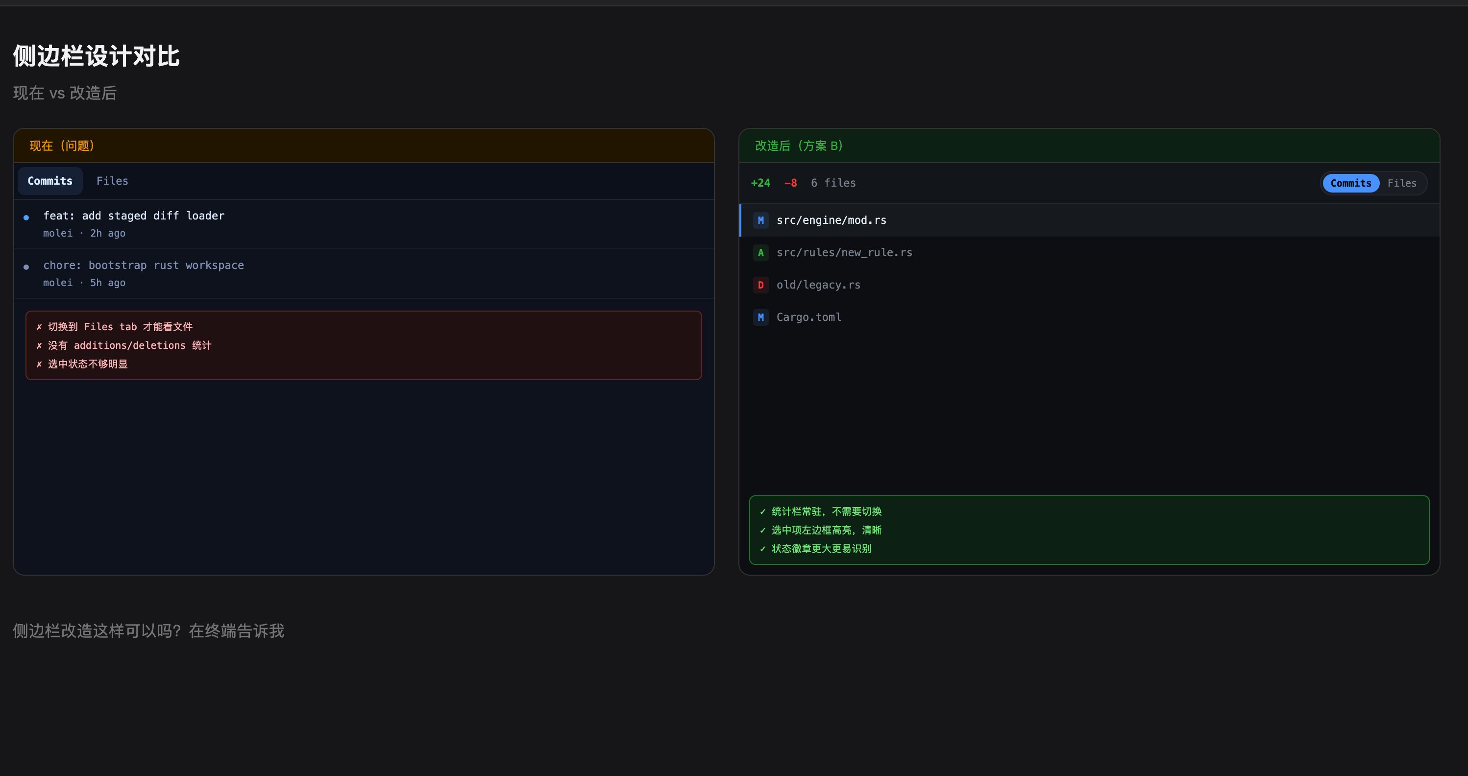Click the '6 files' stat label
Viewport: 1468px width, 776px height.
[833, 183]
